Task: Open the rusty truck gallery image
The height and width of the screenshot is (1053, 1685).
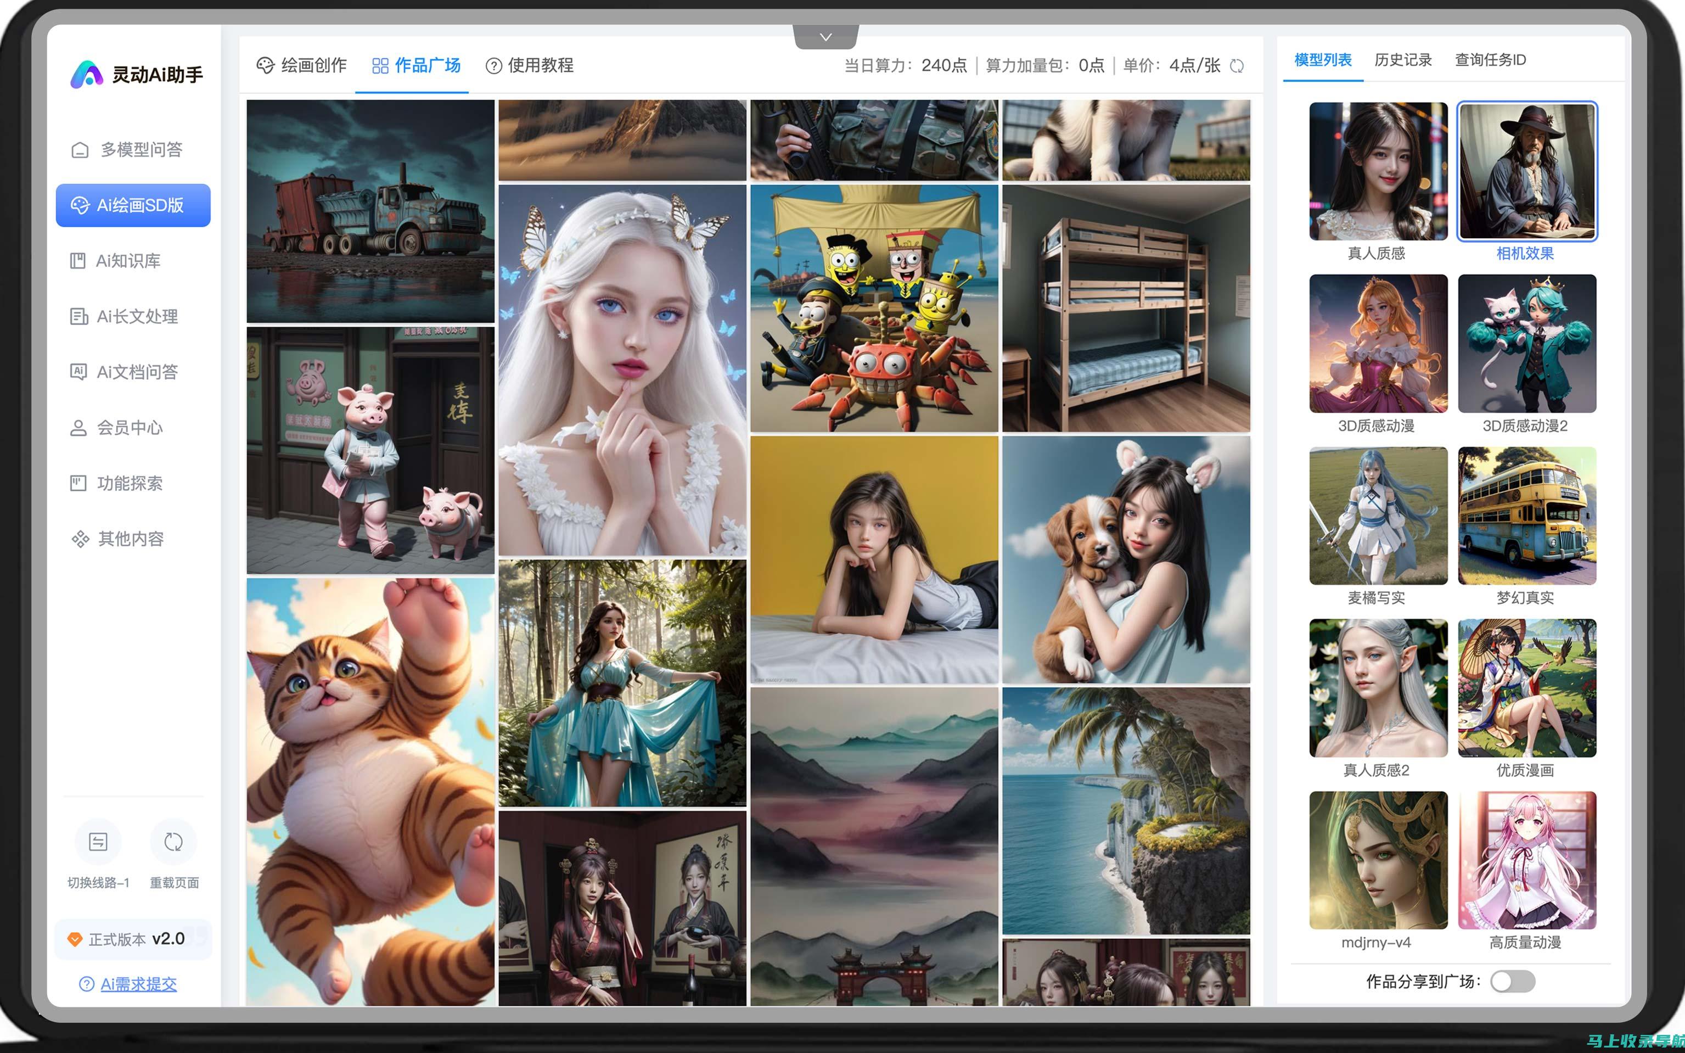Action: pos(370,211)
